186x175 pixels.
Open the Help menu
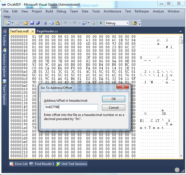pyautogui.click(x=7, y=17)
